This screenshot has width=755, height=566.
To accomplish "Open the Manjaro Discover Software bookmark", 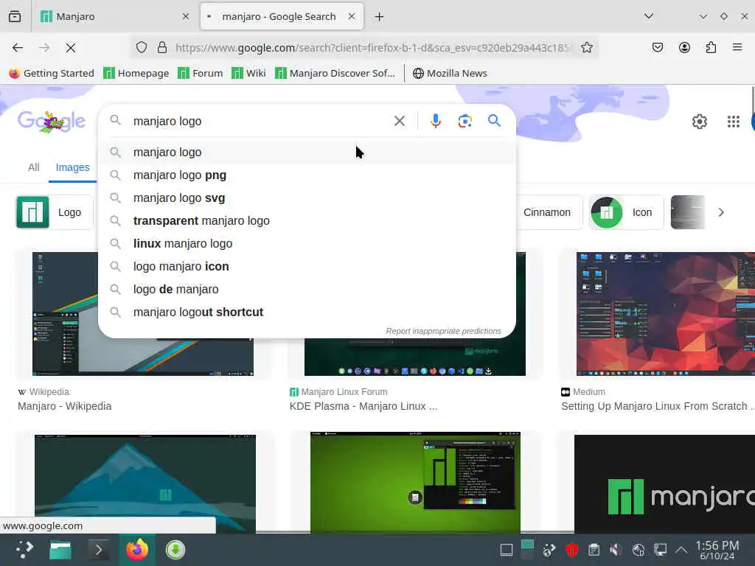I will pos(335,73).
